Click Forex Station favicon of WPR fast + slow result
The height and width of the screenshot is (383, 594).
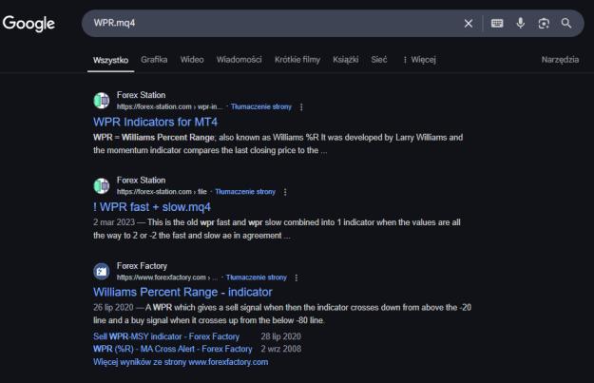[102, 185]
